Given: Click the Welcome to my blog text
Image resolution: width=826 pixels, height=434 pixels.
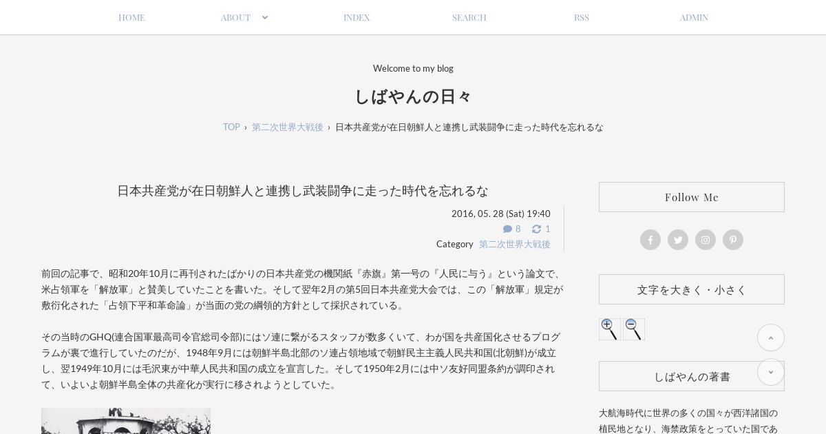Looking at the screenshot, I should pyautogui.click(x=413, y=68).
